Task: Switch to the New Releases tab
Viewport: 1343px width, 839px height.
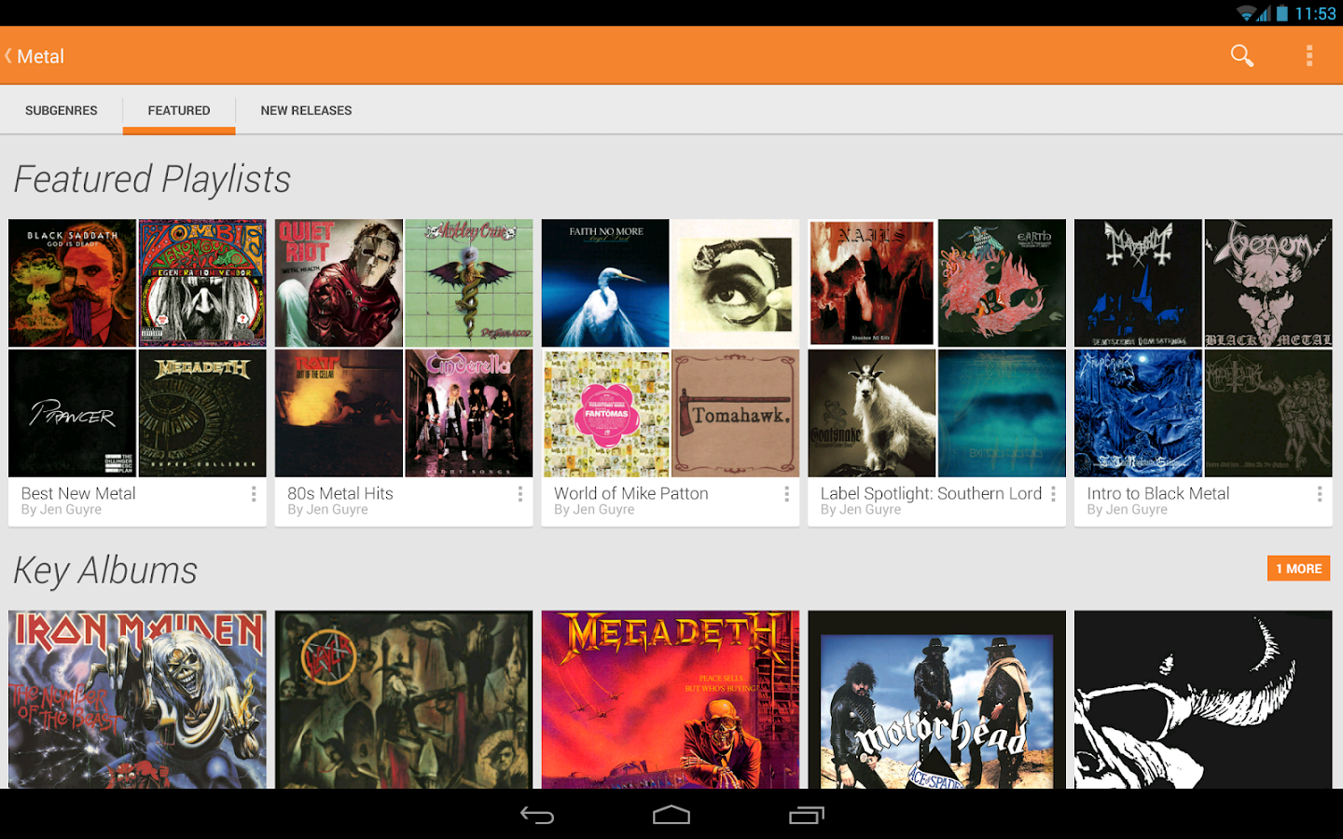Action: [x=306, y=110]
